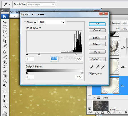Select the Lasso tool
The image size is (128, 116).
[x=4, y=31]
